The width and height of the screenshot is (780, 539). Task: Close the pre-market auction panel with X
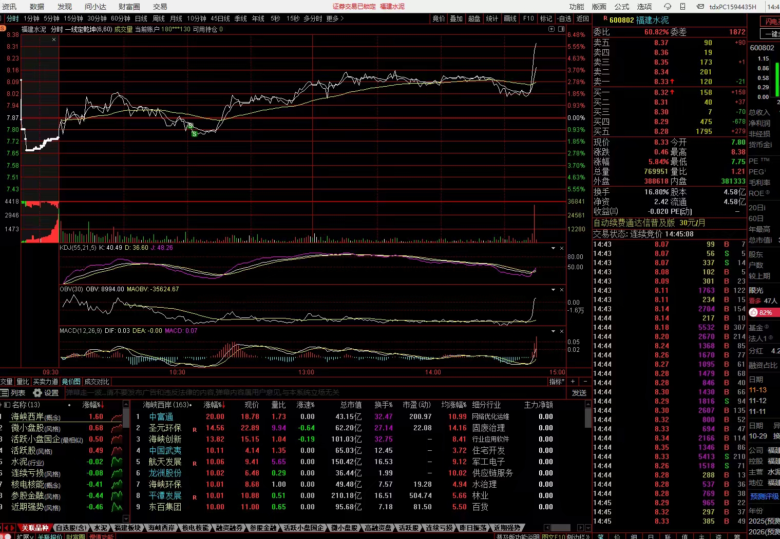pos(54,39)
